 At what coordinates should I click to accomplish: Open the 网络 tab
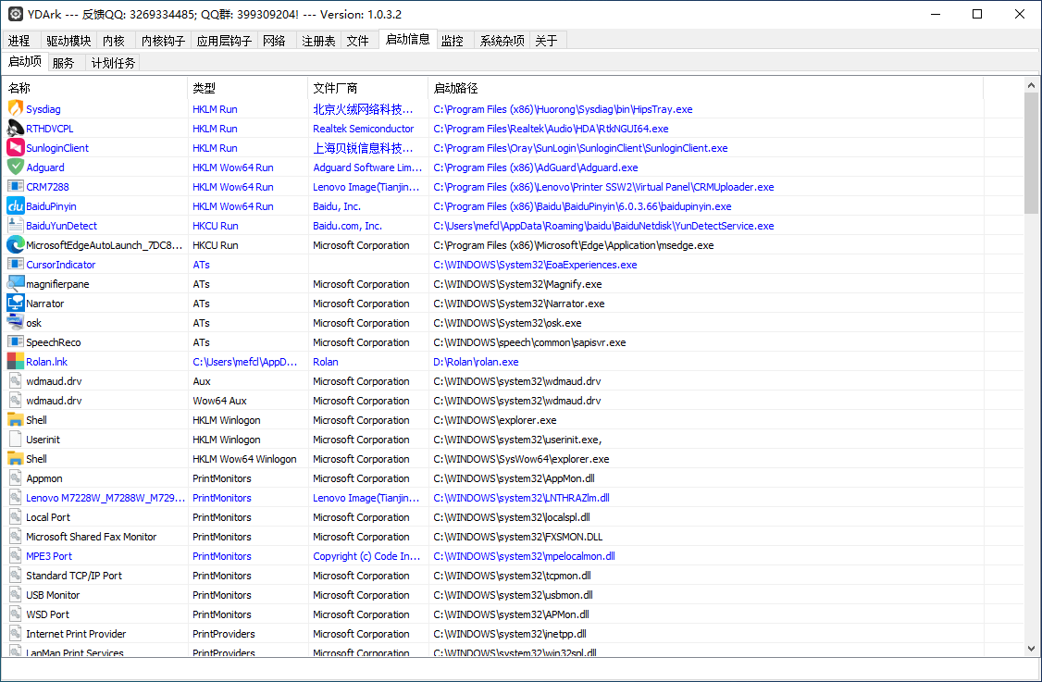[x=275, y=40]
